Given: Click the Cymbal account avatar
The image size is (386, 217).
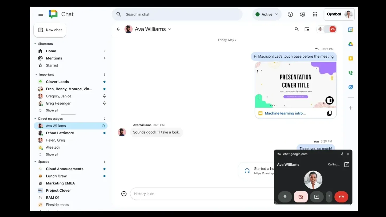Looking at the screenshot, I should (348, 14).
